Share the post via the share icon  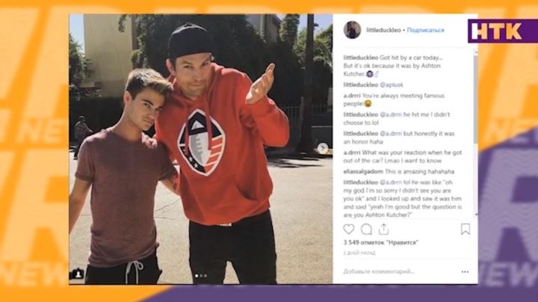point(383,229)
